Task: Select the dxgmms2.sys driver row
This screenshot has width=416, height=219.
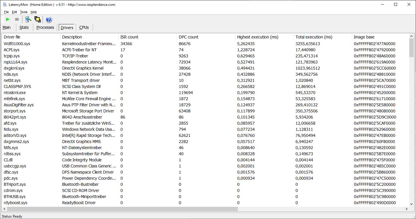Action: (x=205, y=142)
